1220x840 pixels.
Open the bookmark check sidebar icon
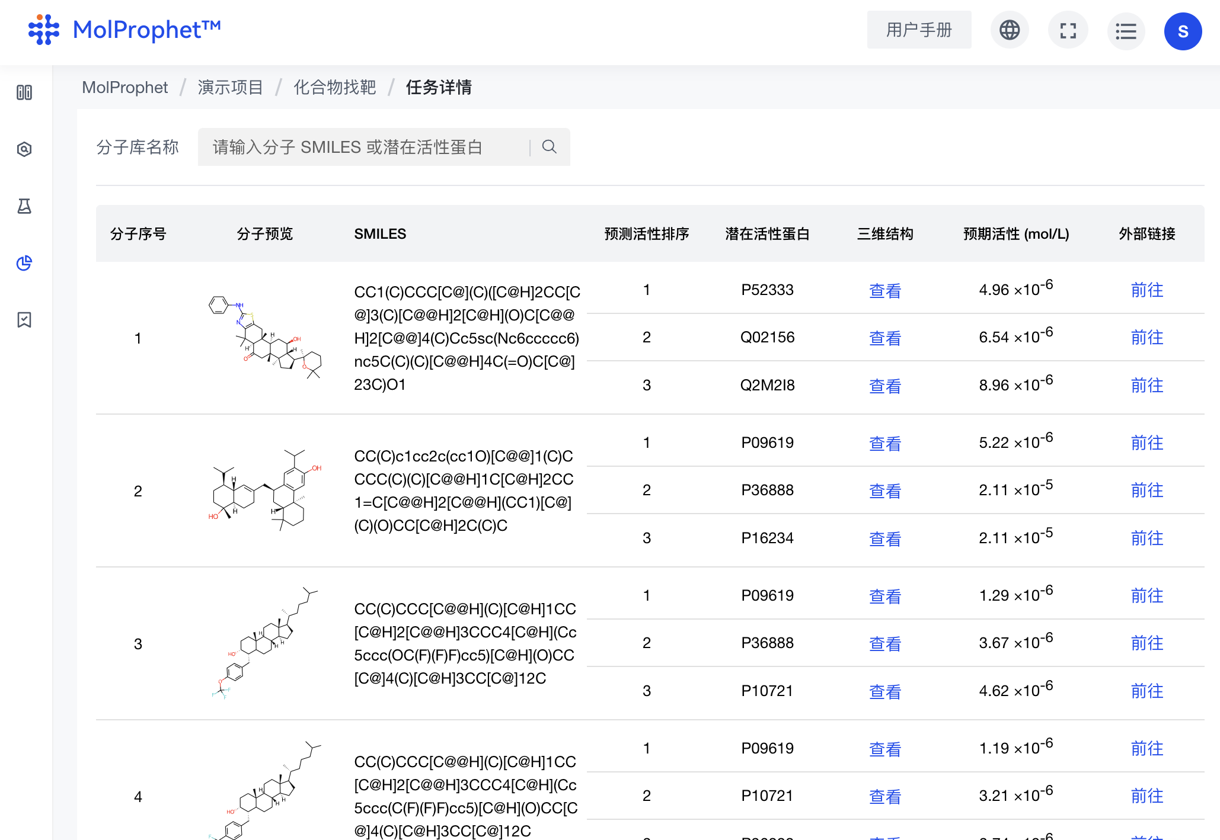tap(24, 320)
